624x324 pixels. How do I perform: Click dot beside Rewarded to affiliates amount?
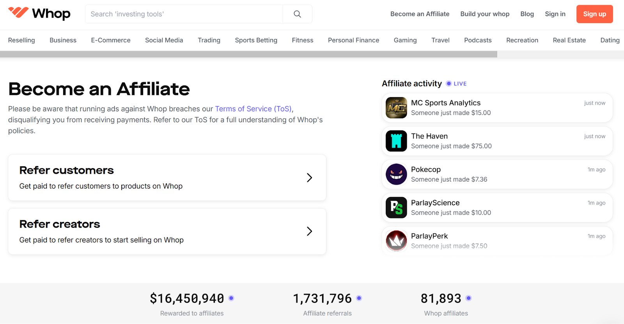[x=231, y=298]
